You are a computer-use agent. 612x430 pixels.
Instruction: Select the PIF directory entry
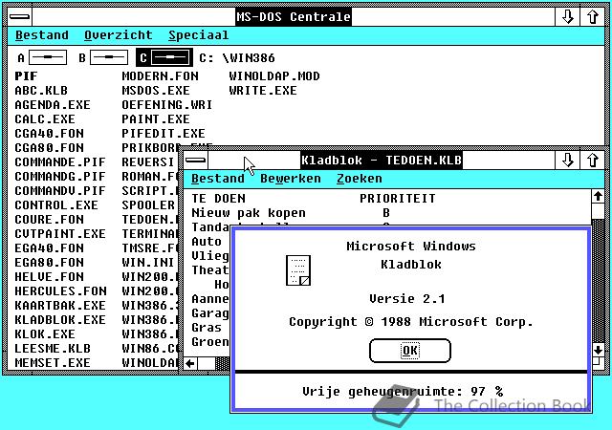coord(26,76)
